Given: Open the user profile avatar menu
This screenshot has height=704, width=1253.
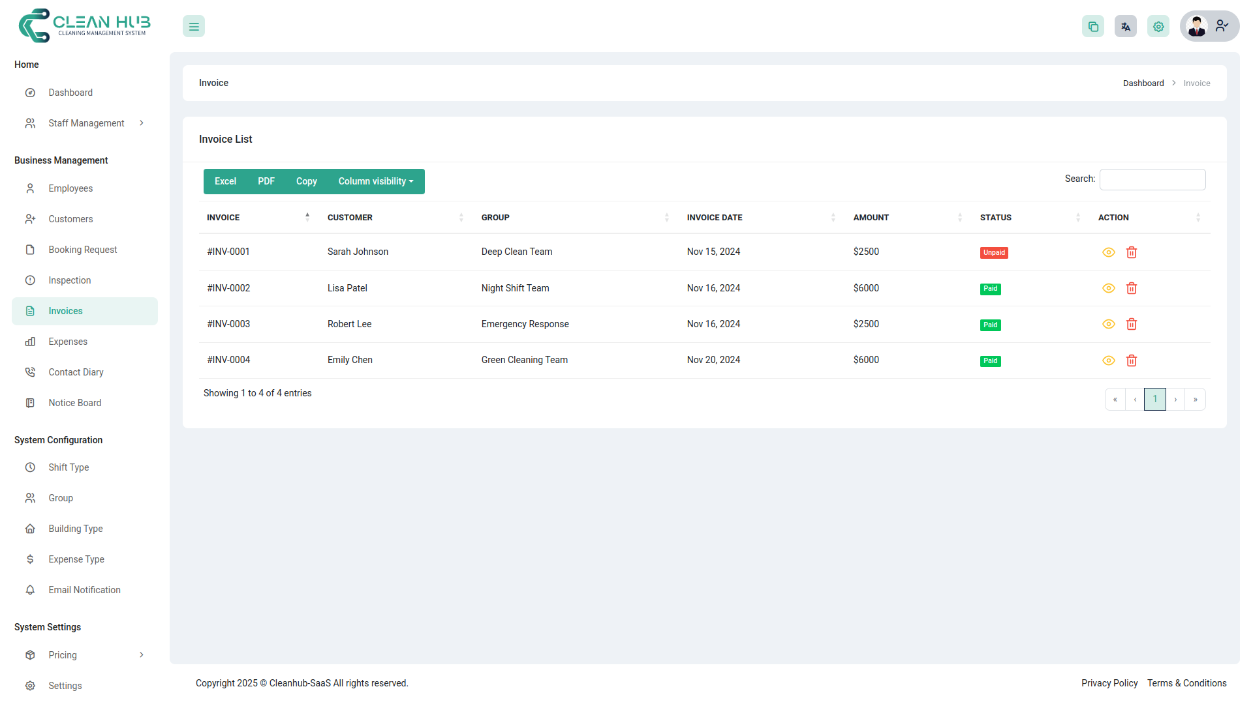Looking at the screenshot, I should pos(1197,26).
